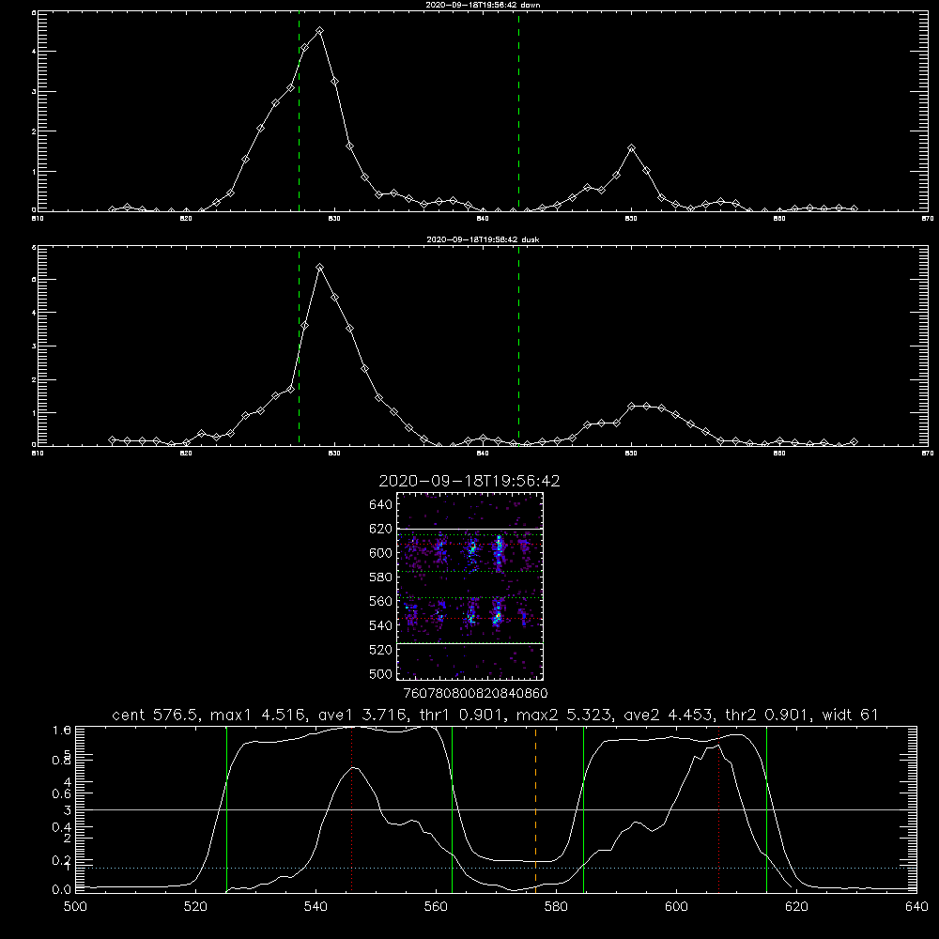Click the bottom plot x-axis label 580
Screen dimensions: 939x939
[556, 907]
